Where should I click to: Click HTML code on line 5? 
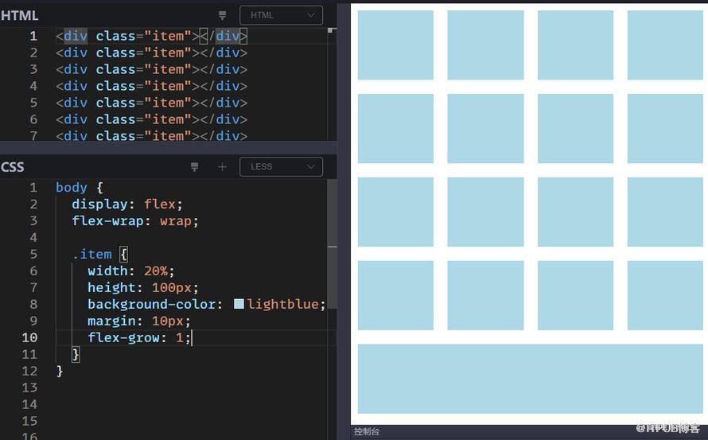pyautogui.click(x=151, y=103)
